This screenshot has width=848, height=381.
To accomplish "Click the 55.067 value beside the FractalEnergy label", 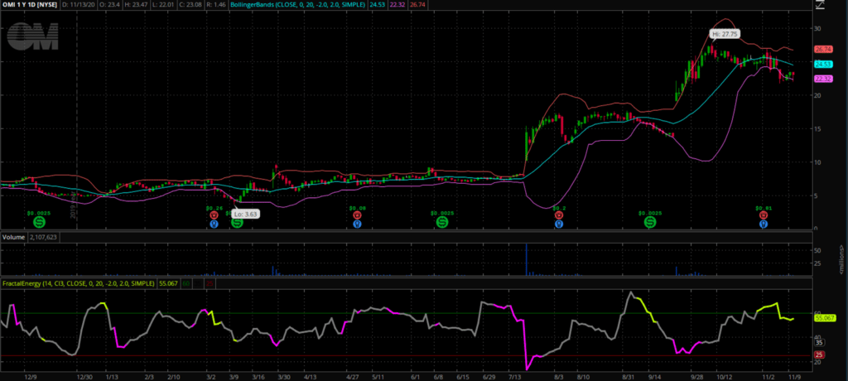I will point(166,283).
